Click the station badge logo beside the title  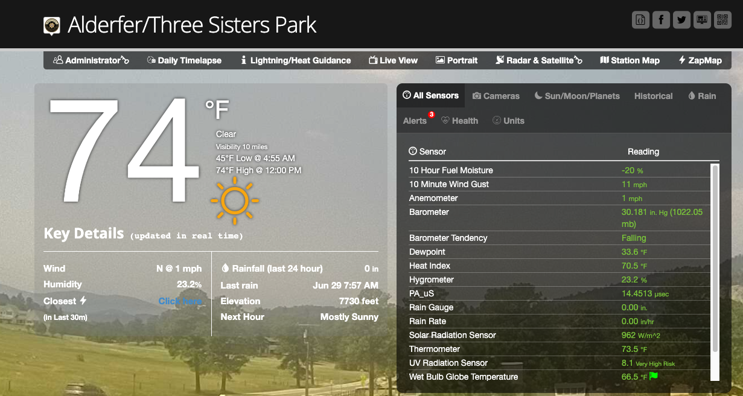(x=52, y=26)
